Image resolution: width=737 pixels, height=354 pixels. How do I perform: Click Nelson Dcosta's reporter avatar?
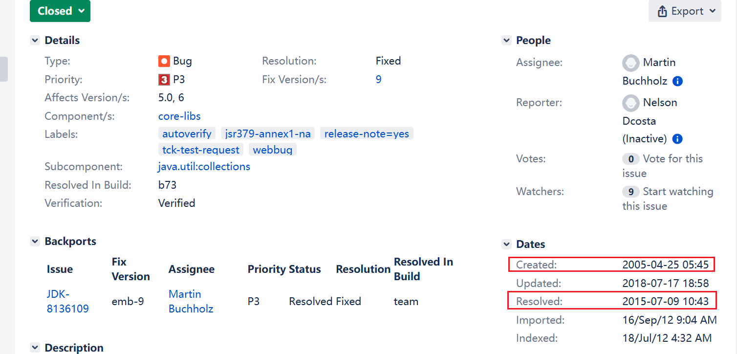click(x=631, y=103)
